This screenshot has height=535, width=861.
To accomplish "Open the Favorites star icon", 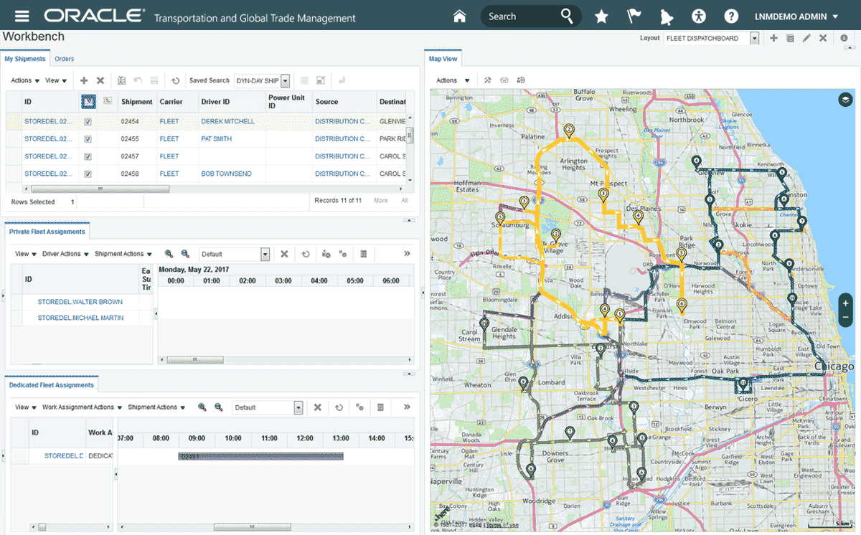I will click(601, 16).
